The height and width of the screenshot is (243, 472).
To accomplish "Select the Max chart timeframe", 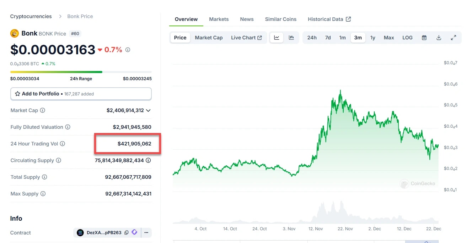I will [389, 38].
